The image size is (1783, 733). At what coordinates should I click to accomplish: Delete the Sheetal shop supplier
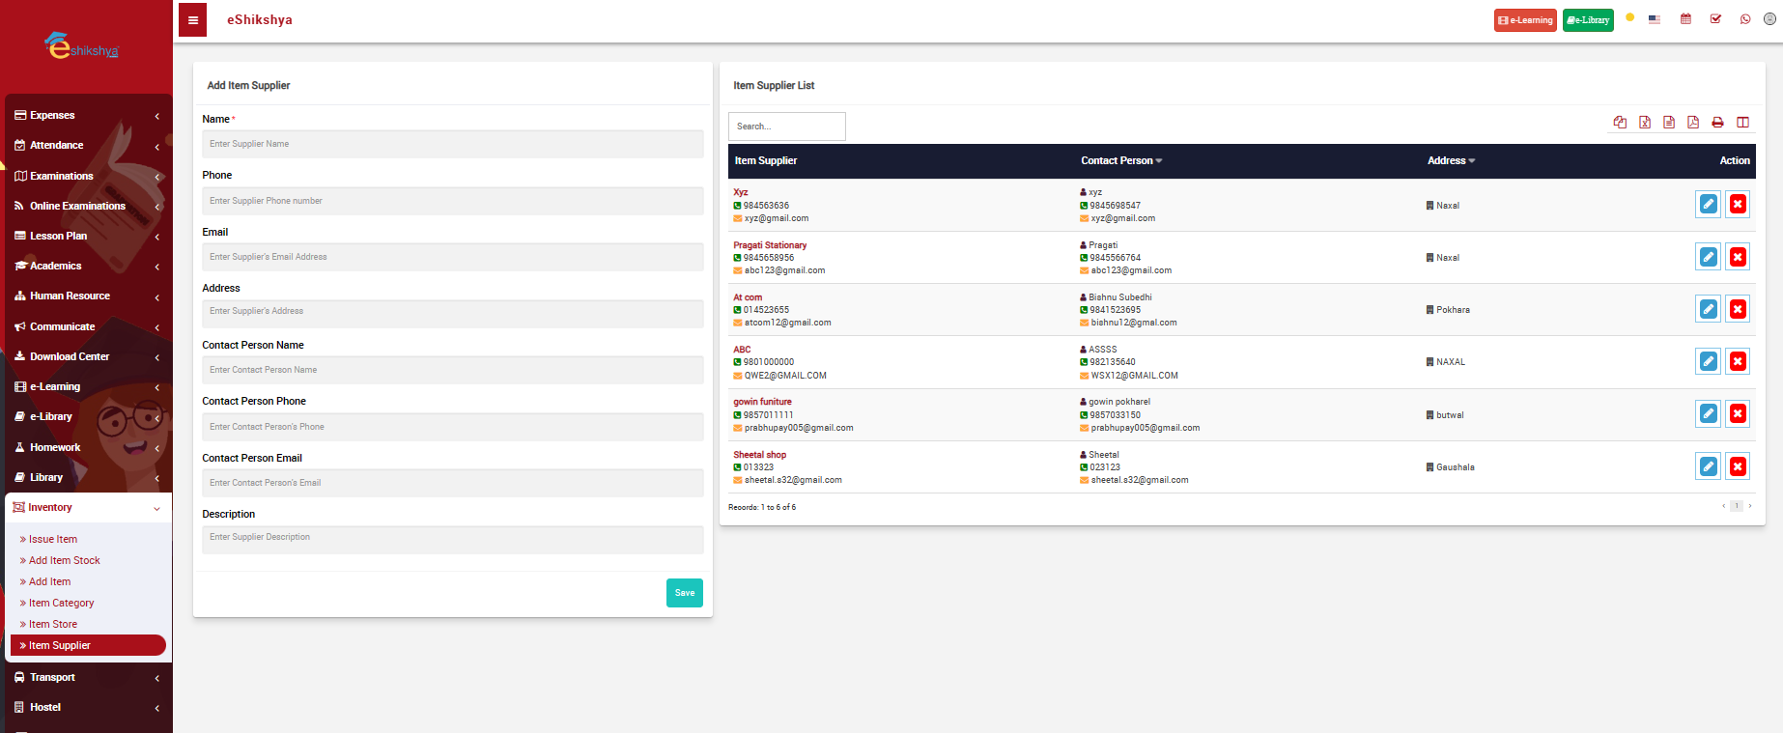[x=1737, y=466]
